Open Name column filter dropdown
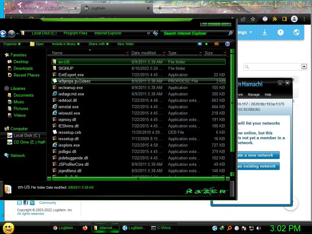312x234 pixels. click(x=127, y=53)
